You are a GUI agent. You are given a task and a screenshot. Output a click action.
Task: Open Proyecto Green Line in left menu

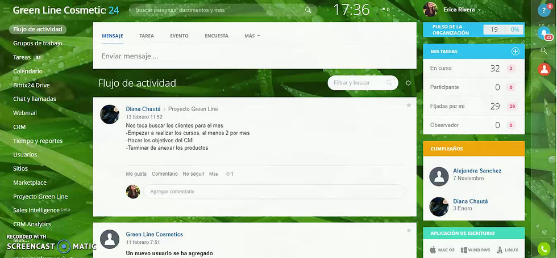pos(40,197)
